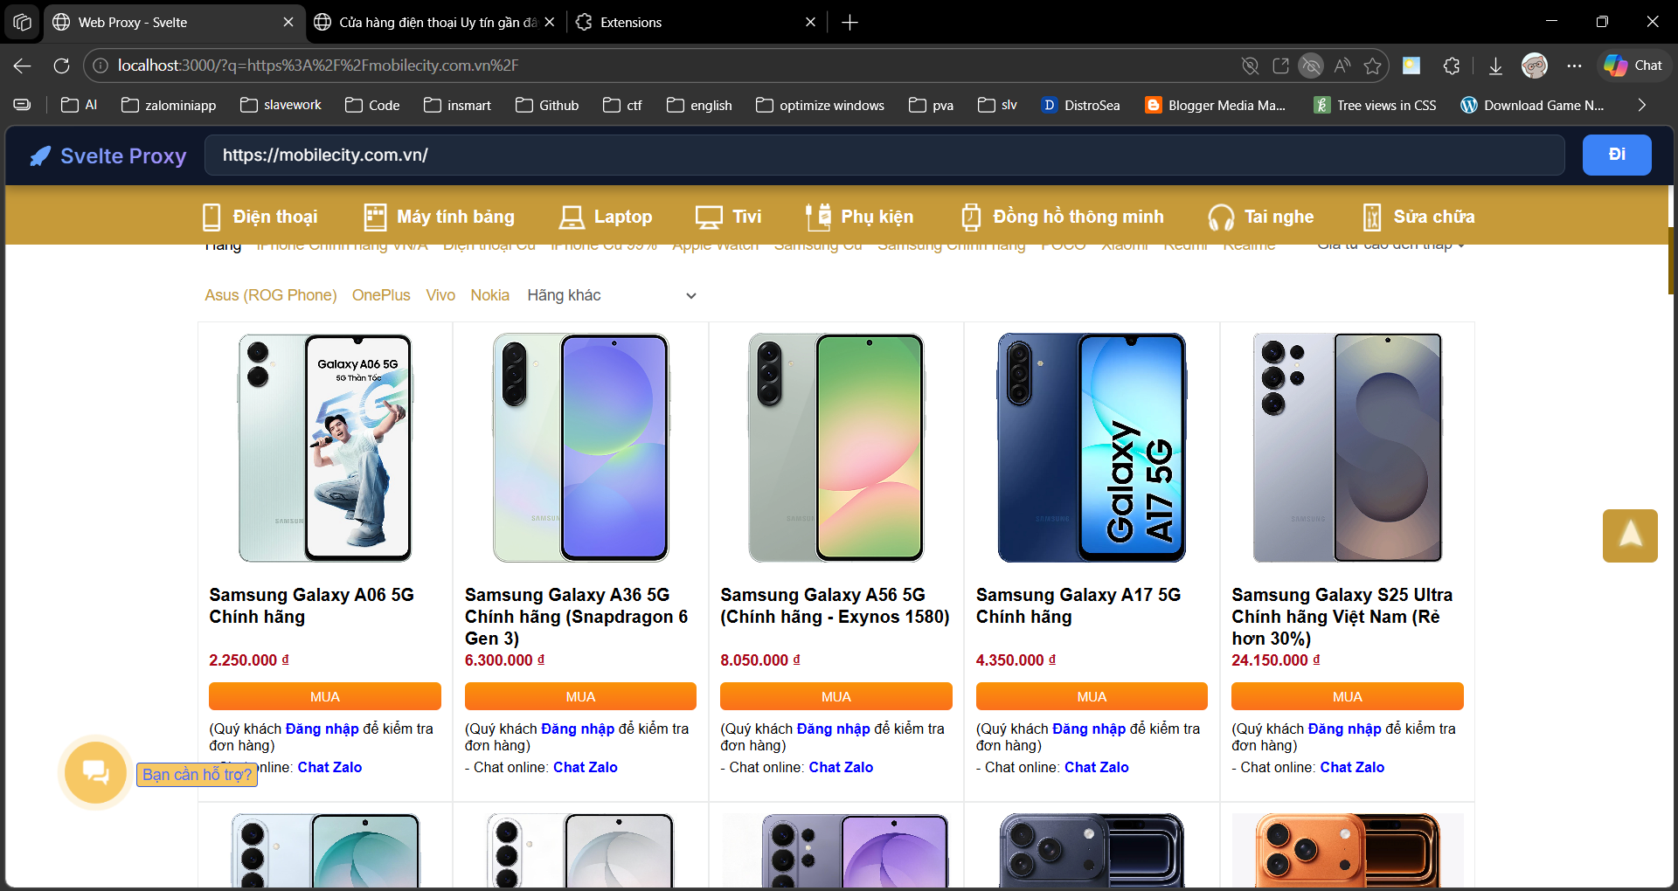Screen dimensions: 1678x891
Task: Open browser settings and more menu
Action: [x=1574, y=66]
